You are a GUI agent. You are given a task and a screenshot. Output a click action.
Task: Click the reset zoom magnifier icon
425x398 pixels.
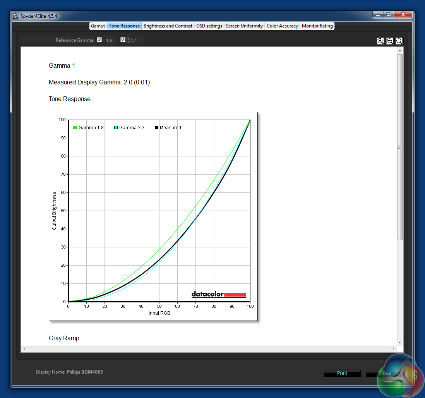(x=399, y=41)
